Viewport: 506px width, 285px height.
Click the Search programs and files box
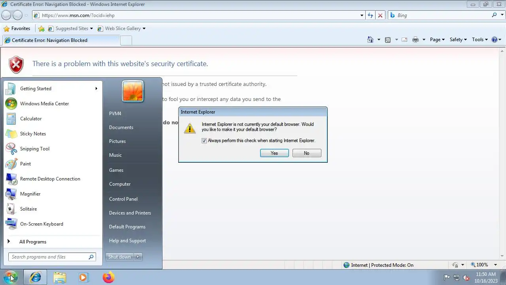click(52, 257)
